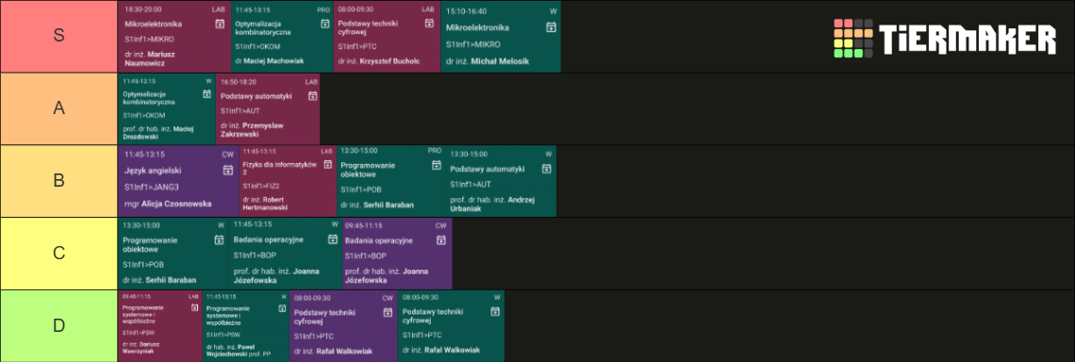This screenshot has width=1075, height=362.
Task: Select the Badania operacyjne W card
Action: [285, 253]
